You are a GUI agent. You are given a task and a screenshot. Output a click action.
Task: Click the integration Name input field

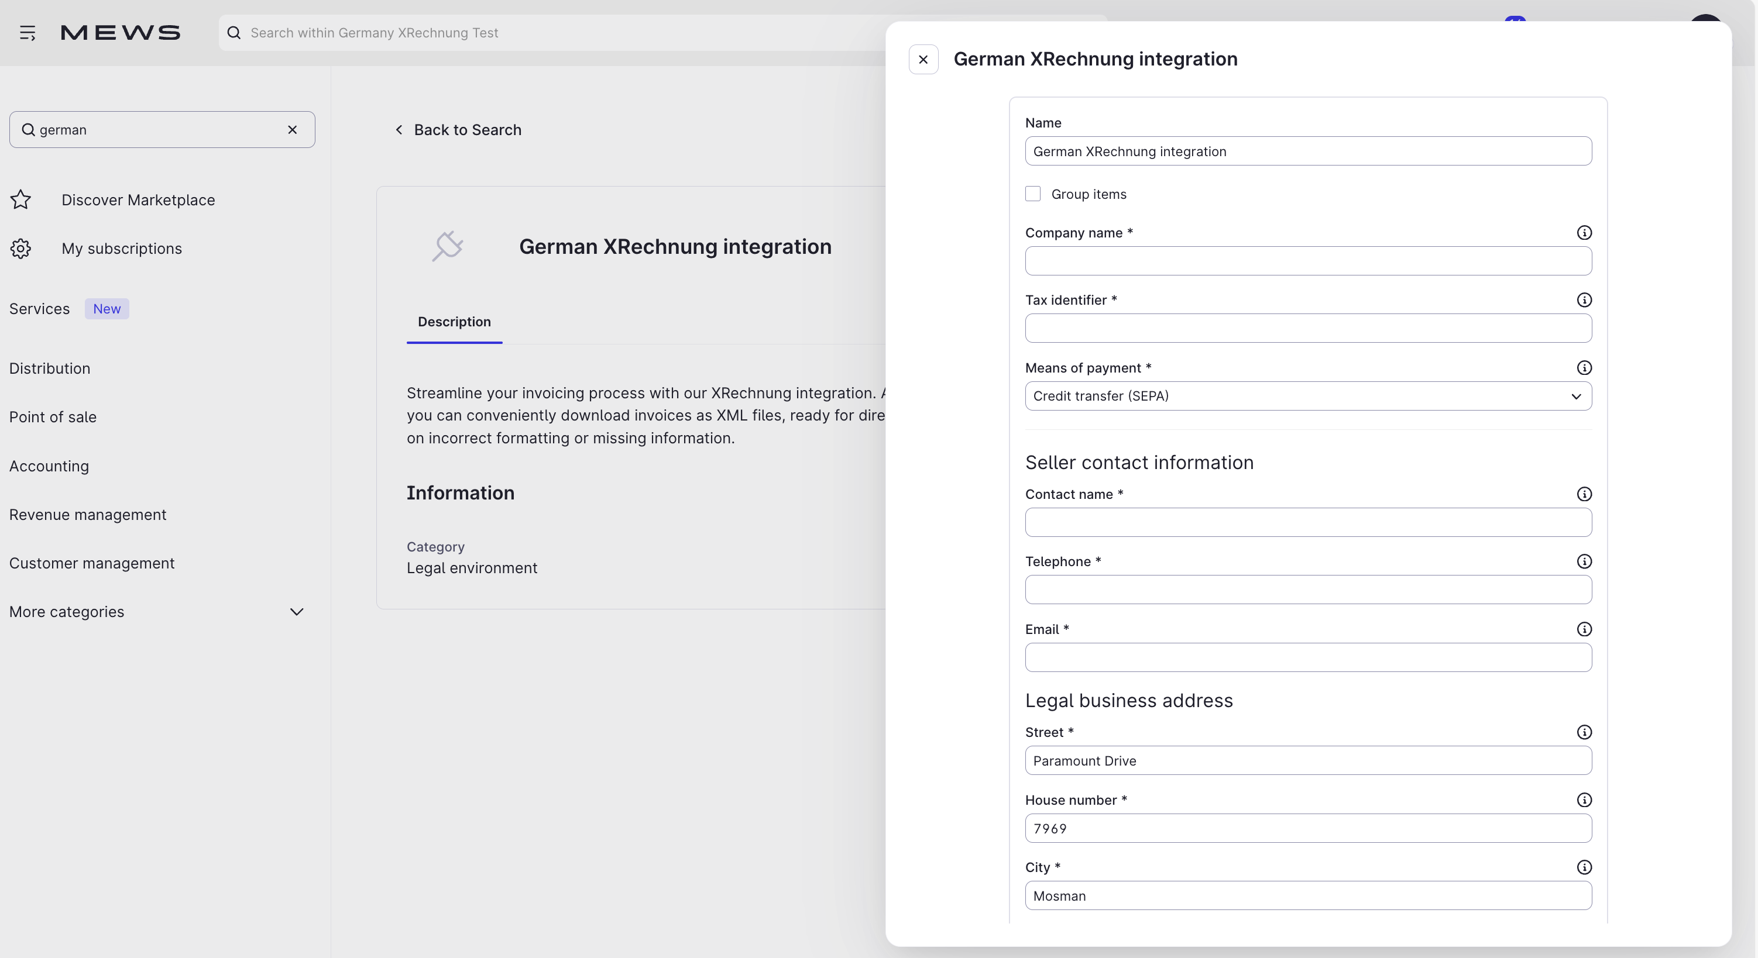coord(1309,151)
